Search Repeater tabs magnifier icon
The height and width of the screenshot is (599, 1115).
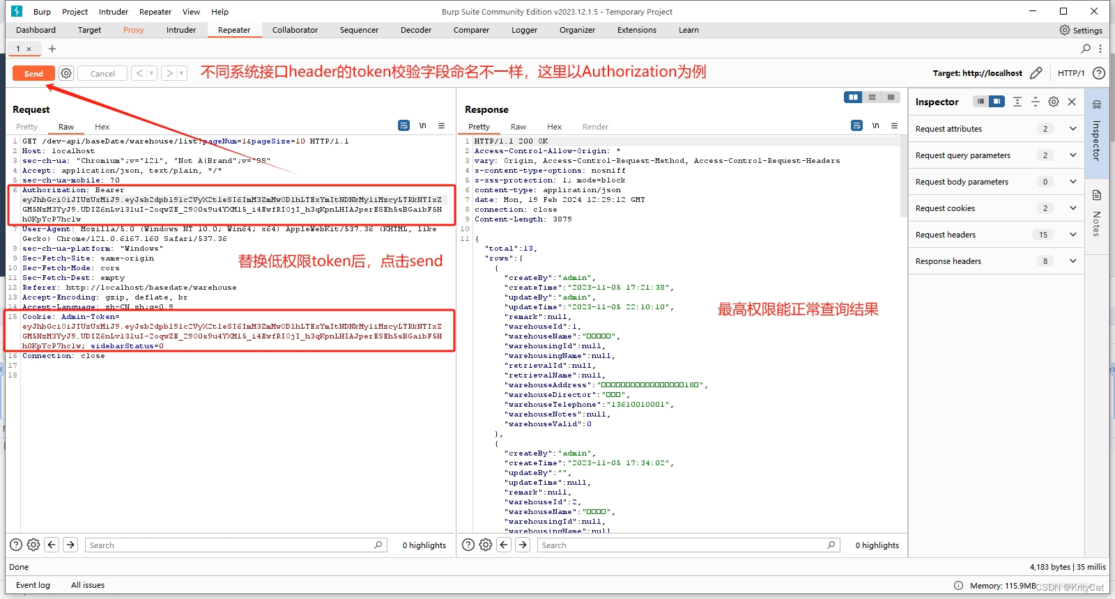(1086, 49)
